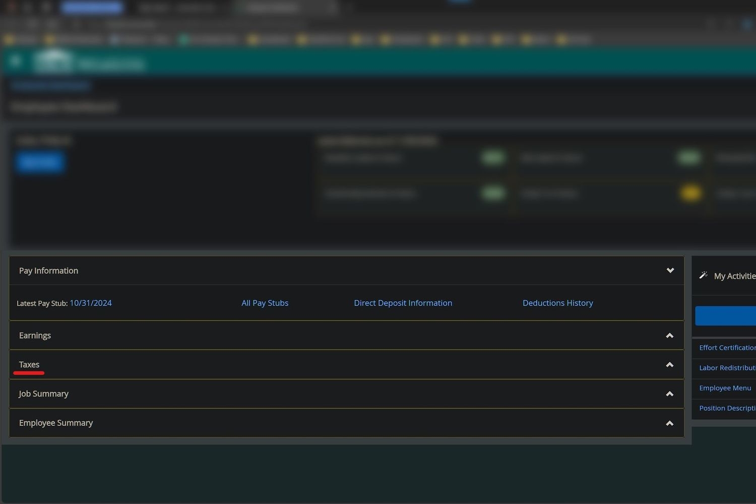Expand the Earnings section arrow
756x504 pixels.
point(669,336)
